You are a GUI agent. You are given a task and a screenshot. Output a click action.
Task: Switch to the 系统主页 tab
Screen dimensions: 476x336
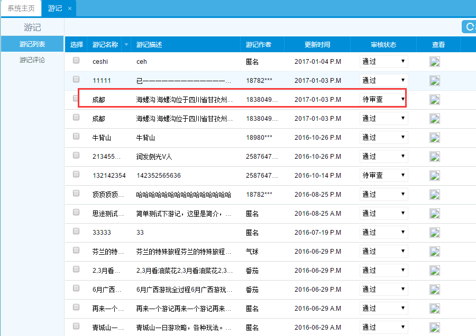21,8
